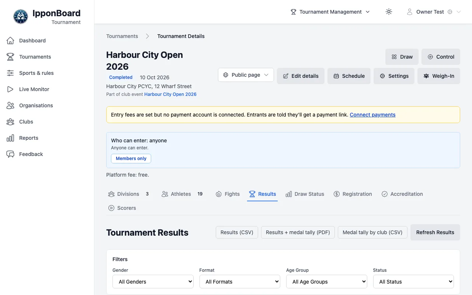Screen dimensions: 472x295
Task: Download Results + medal tally (PDF)
Action: [298, 232]
